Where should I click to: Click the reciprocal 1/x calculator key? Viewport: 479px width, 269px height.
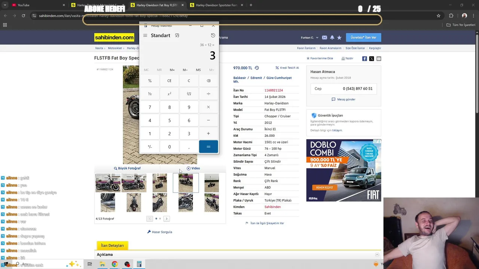(150, 94)
